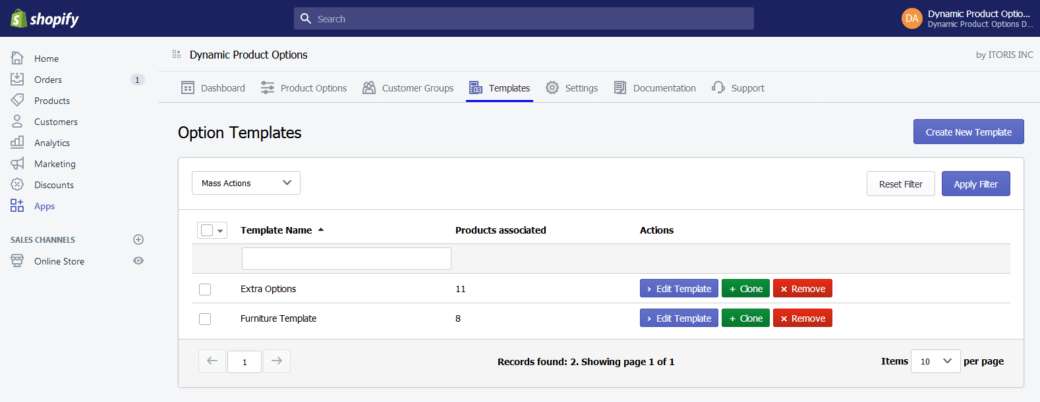Click the Furniture Template name text

tap(278, 318)
